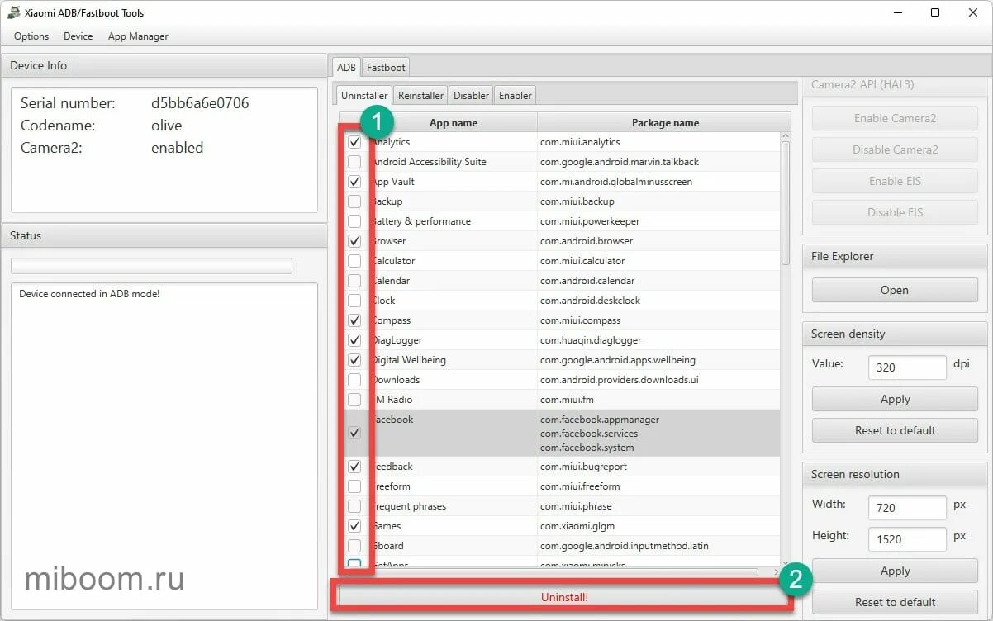Click the Enable EIS button
Viewport: 993px width, 621px height.
tap(895, 181)
